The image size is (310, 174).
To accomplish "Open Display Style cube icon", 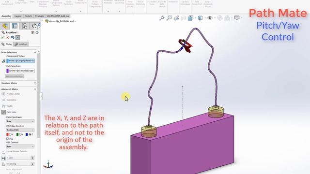I will (x=200, y=18).
